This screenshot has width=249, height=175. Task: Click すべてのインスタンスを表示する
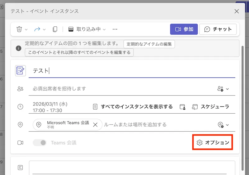[133, 107]
